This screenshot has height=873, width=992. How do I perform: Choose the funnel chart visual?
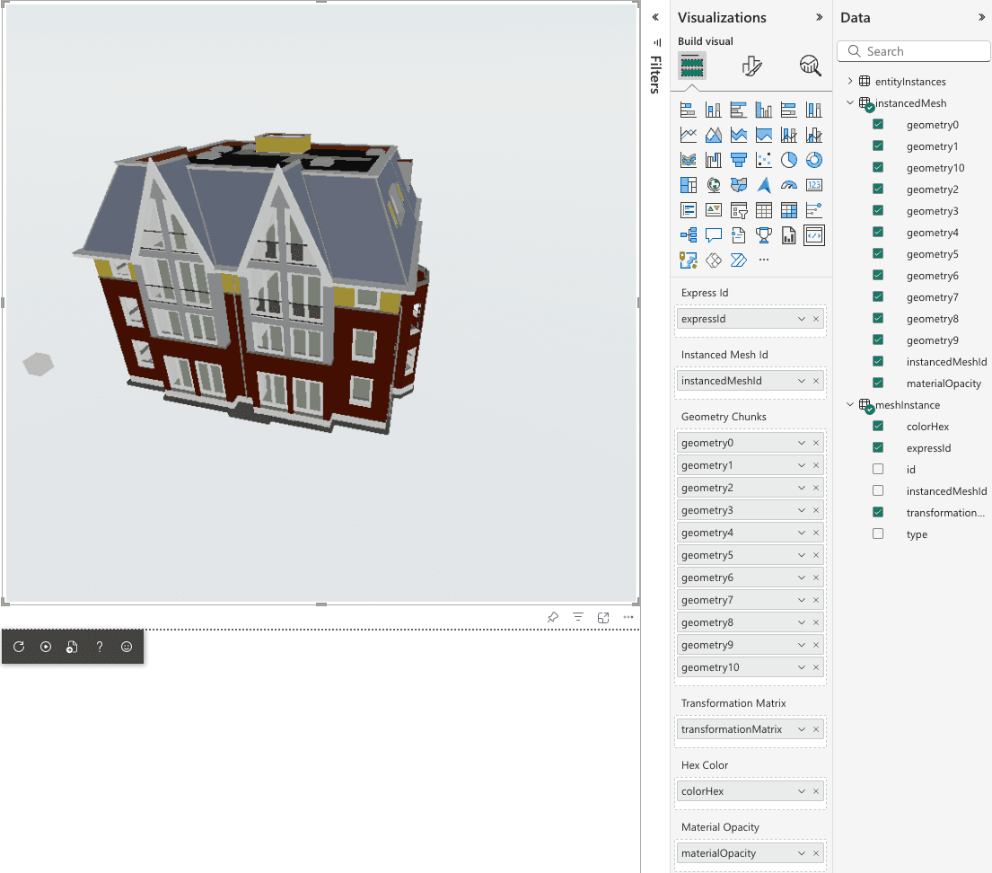click(x=739, y=160)
